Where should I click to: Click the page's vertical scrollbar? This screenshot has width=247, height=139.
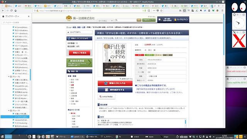224,35
